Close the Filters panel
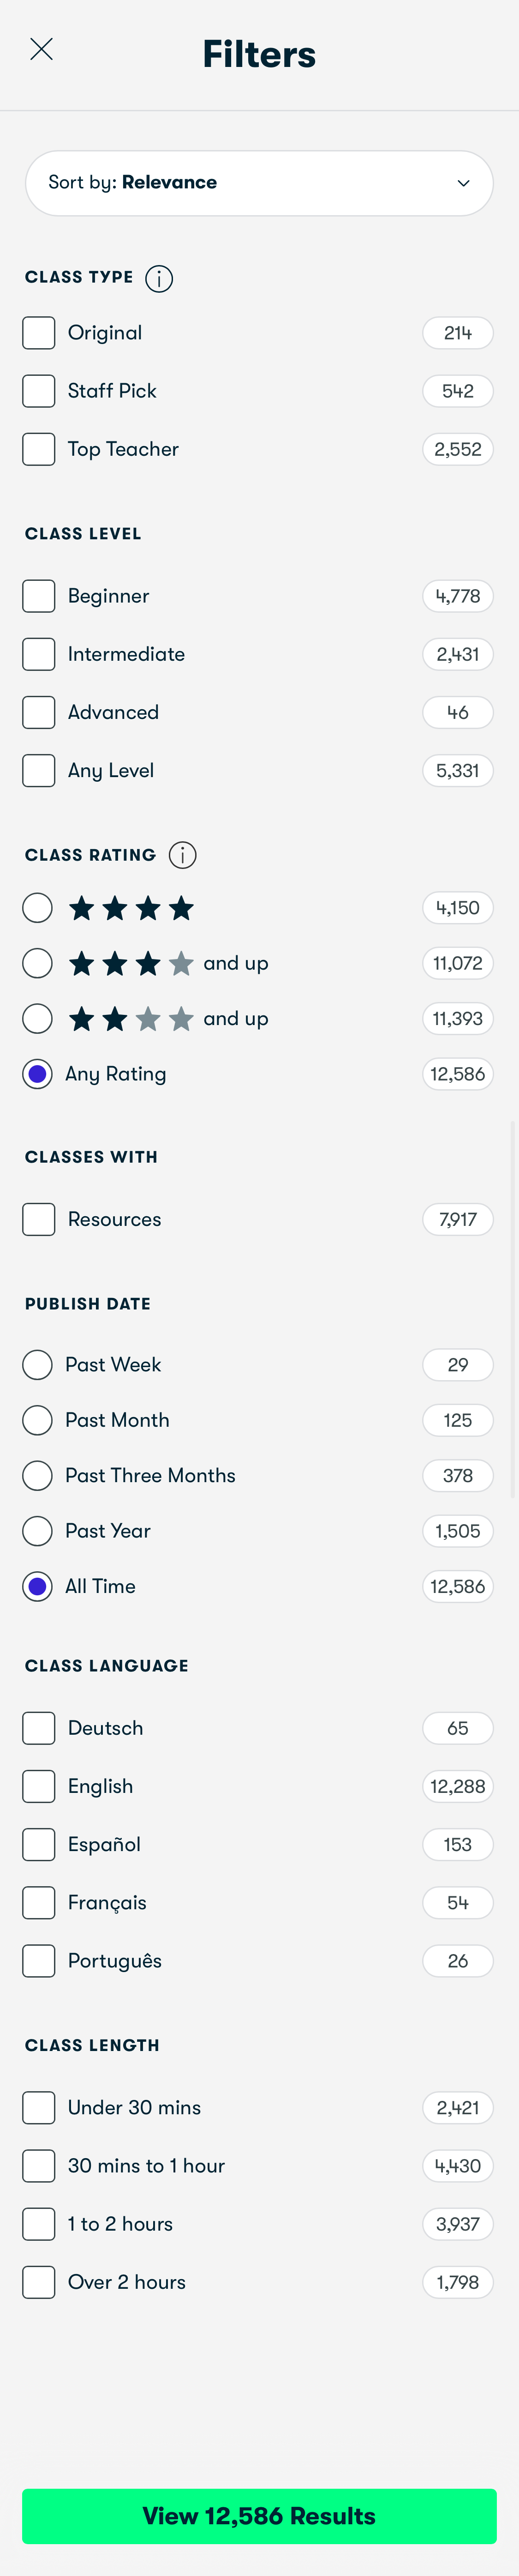Viewport: 519px width, 2576px height. [x=41, y=49]
